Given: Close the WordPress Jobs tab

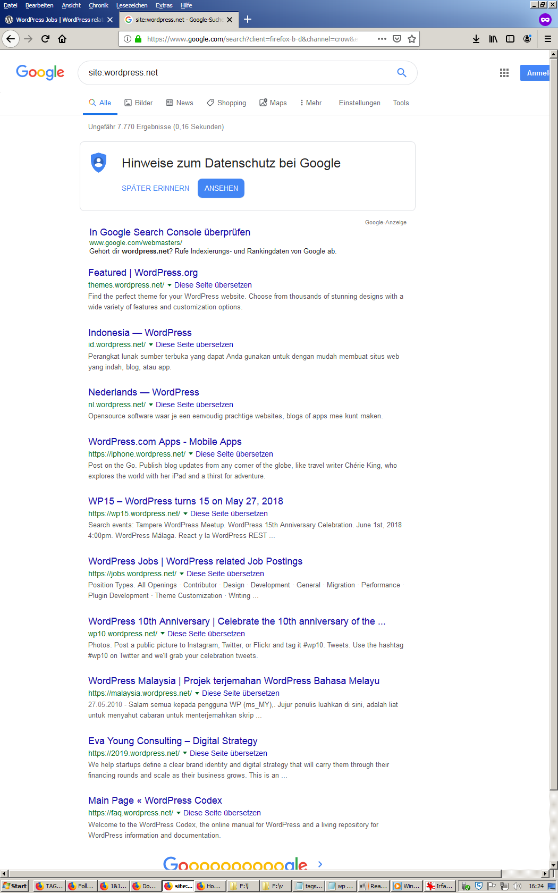Looking at the screenshot, I should tap(110, 20).
